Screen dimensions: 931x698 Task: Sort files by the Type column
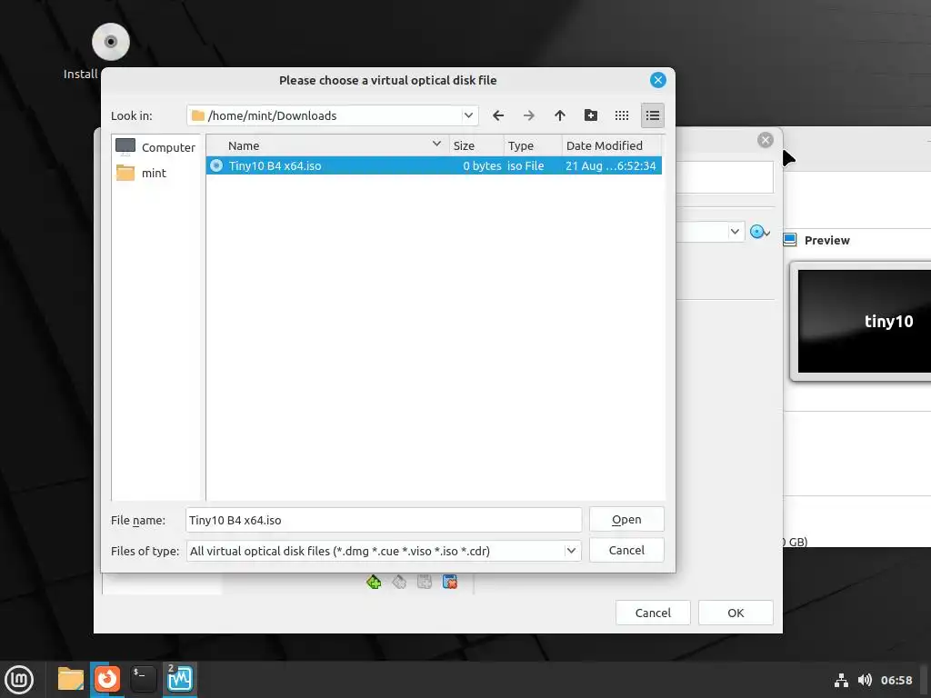[x=533, y=145]
